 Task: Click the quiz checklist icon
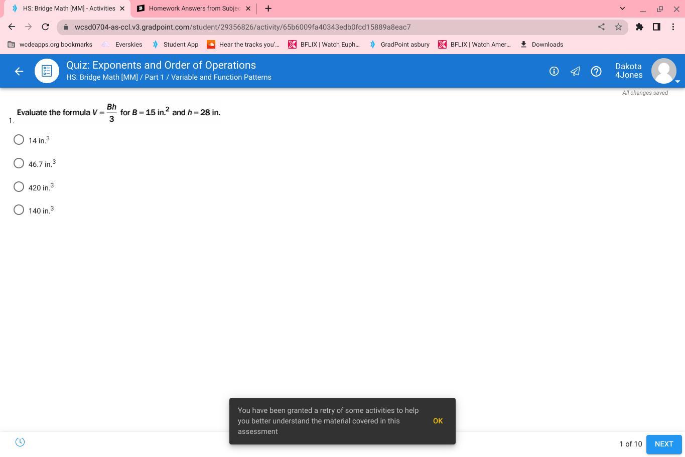pyautogui.click(x=47, y=71)
